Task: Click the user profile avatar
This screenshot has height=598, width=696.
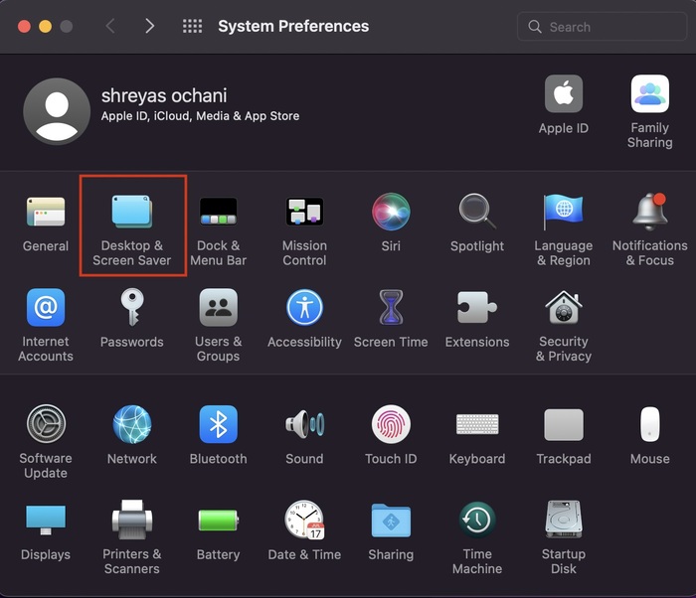Action: pyautogui.click(x=57, y=111)
